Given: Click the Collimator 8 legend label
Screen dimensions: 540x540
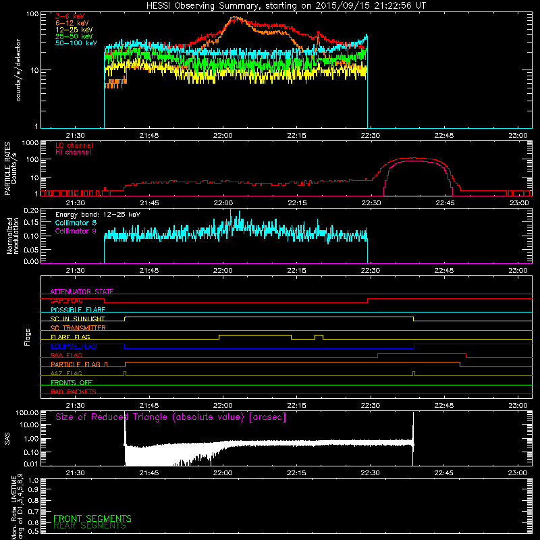Looking at the screenshot, I should 76,223.
